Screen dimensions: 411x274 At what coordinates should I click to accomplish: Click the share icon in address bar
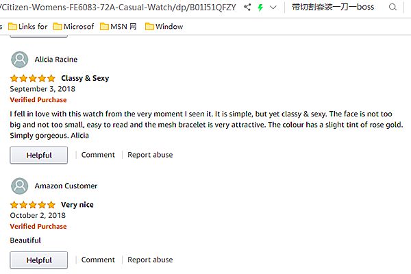(247, 8)
